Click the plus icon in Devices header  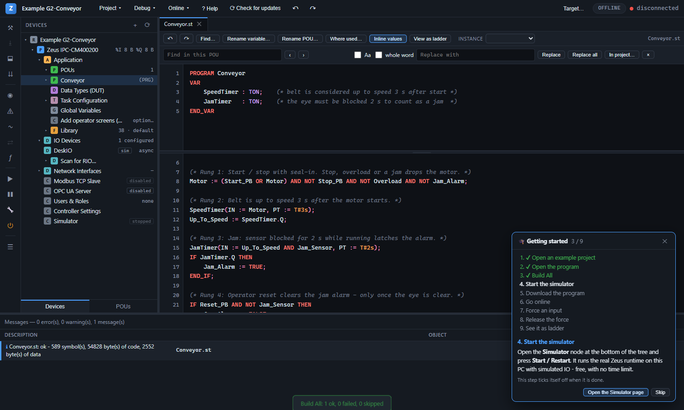point(135,25)
